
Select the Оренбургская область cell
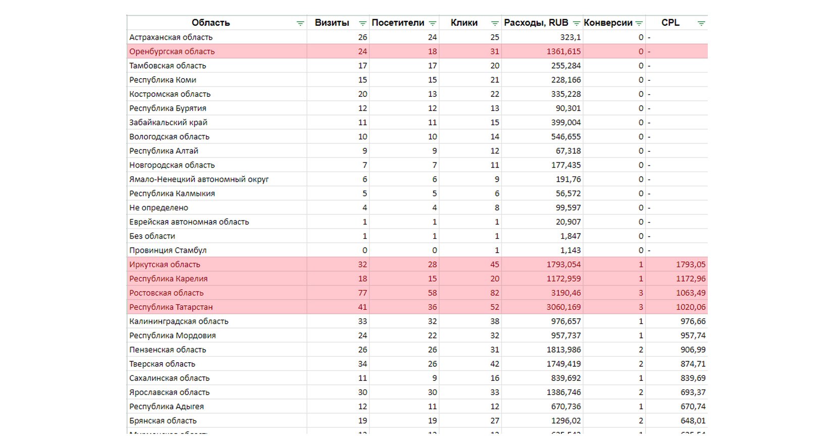[x=172, y=51]
